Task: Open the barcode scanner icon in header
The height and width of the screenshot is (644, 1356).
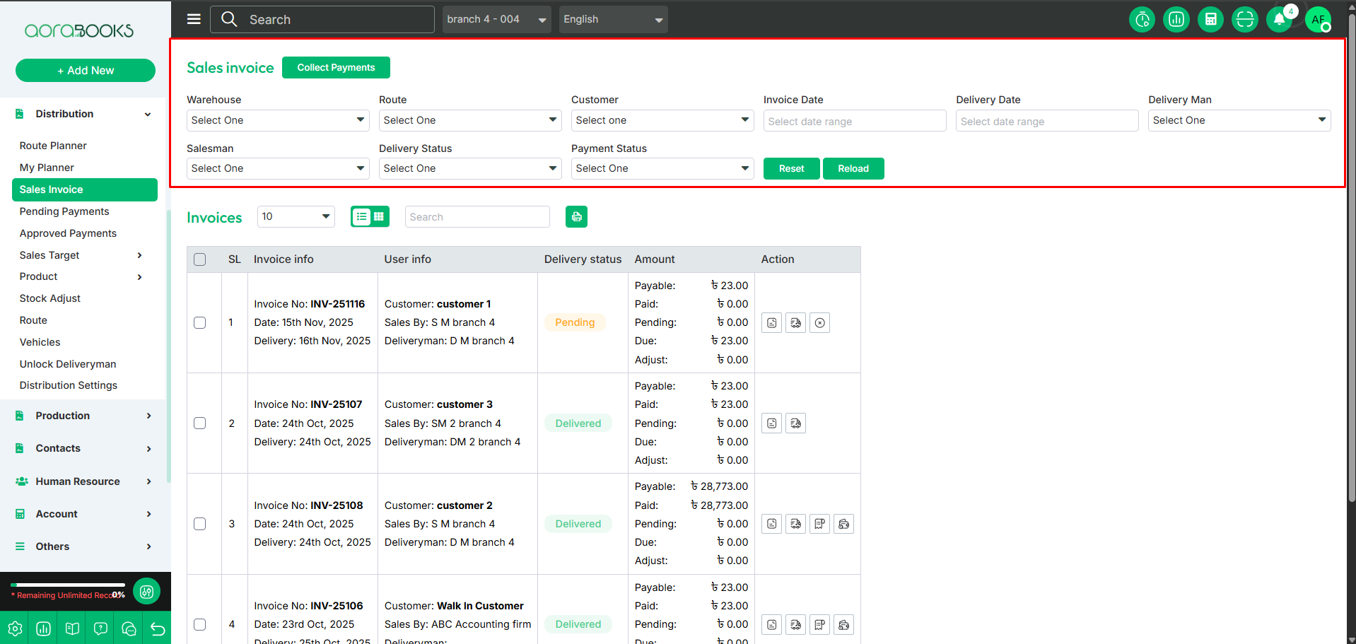Action: 1244,20
